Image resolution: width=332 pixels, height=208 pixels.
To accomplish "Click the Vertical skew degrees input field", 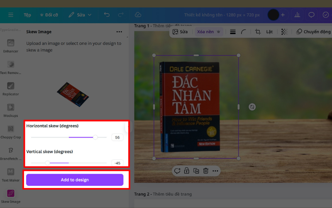I will (x=117, y=163).
